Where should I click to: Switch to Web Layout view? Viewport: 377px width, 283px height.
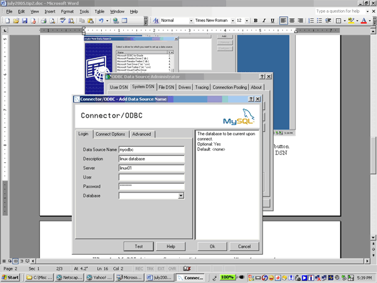tap(9, 261)
